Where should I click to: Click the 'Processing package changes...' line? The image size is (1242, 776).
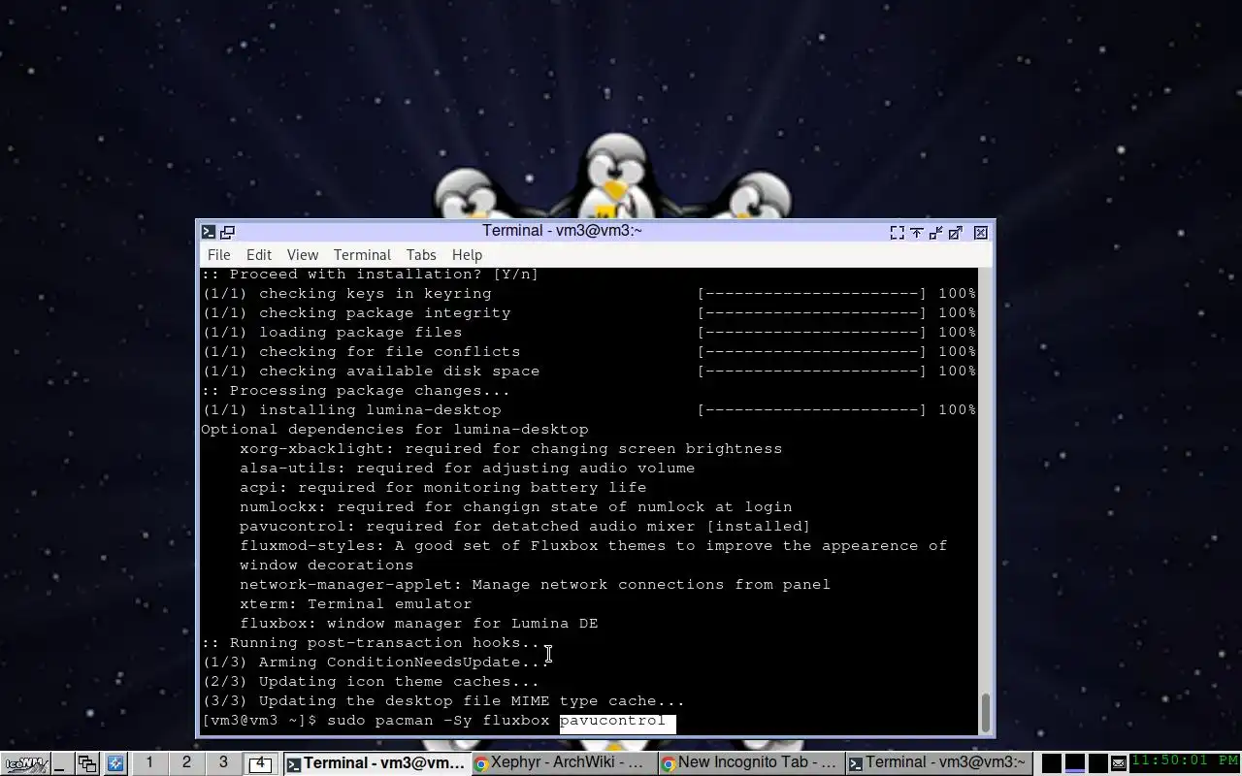click(355, 391)
